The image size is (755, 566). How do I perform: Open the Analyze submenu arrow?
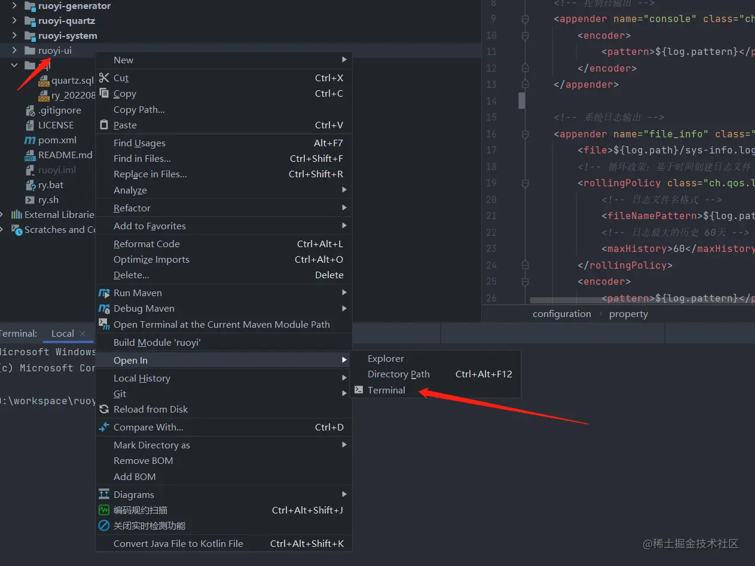pyautogui.click(x=344, y=190)
